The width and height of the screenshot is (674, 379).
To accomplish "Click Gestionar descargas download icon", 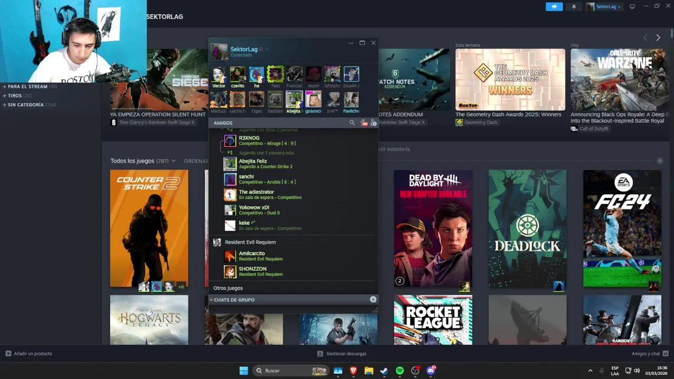I will pyautogui.click(x=320, y=354).
